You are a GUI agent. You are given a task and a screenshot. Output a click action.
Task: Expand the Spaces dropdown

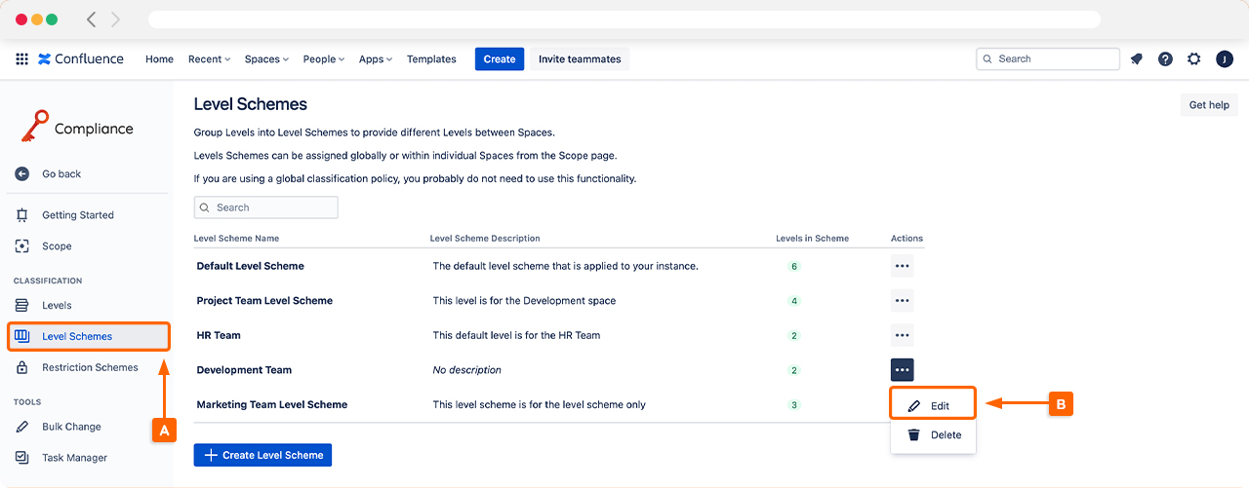pyautogui.click(x=266, y=59)
